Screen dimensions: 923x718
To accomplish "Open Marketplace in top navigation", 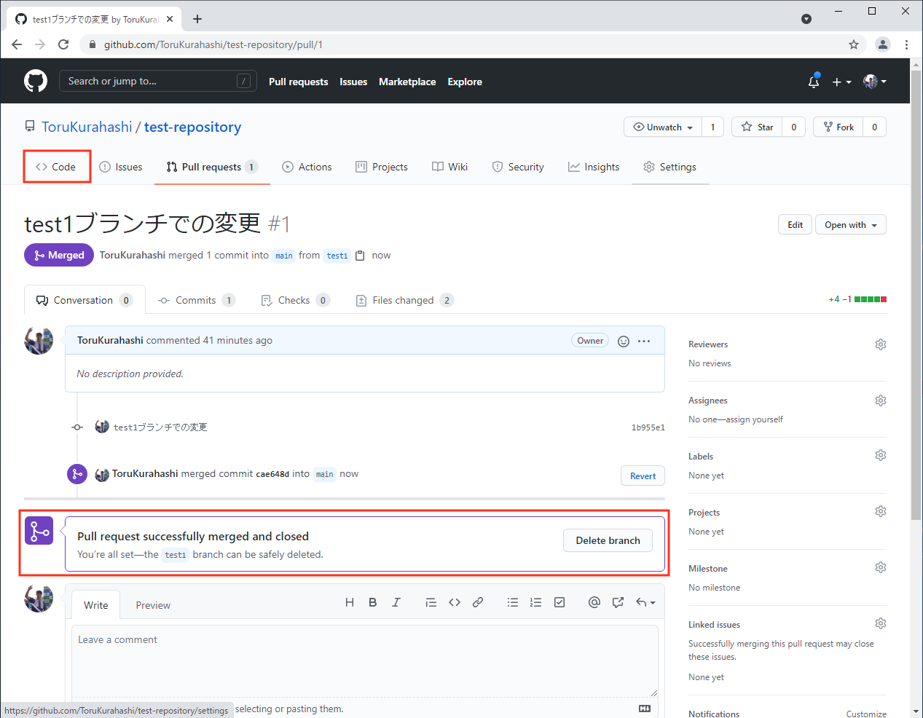I will [407, 82].
